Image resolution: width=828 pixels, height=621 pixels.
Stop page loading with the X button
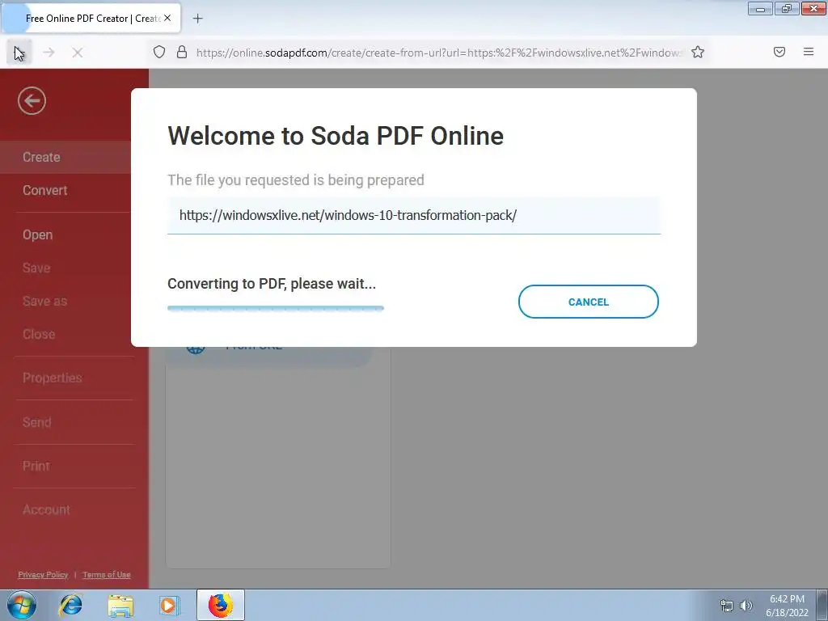point(78,53)
